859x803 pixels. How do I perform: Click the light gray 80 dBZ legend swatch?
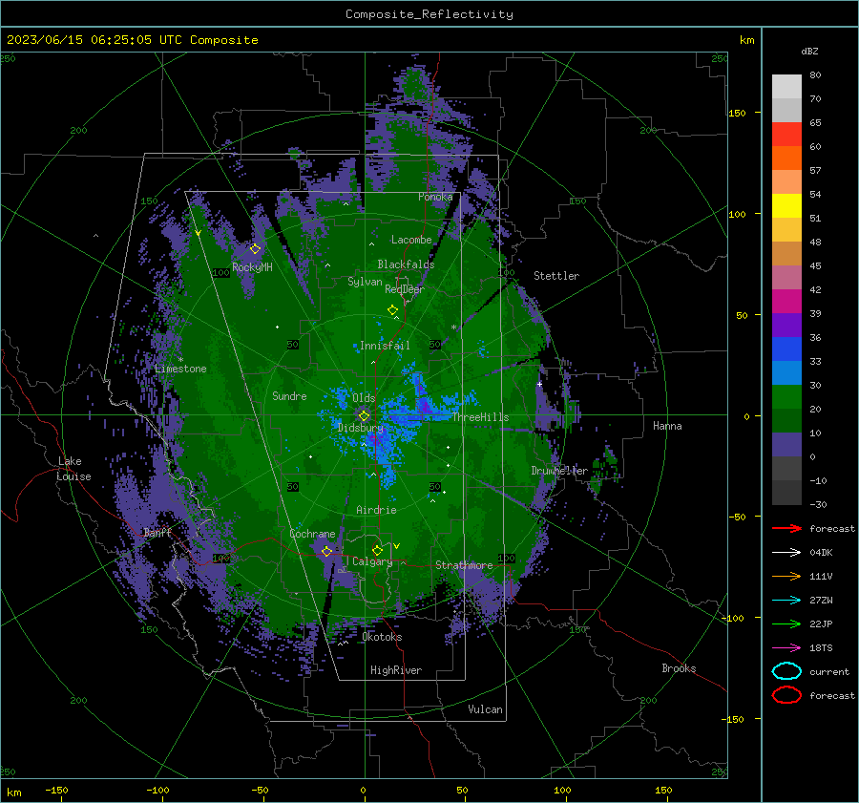[786, 86]
